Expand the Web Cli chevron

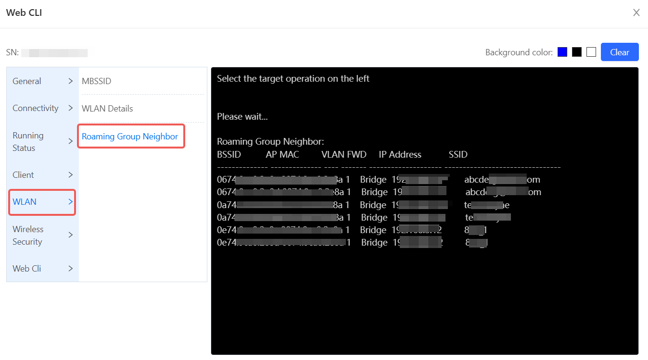70,269
